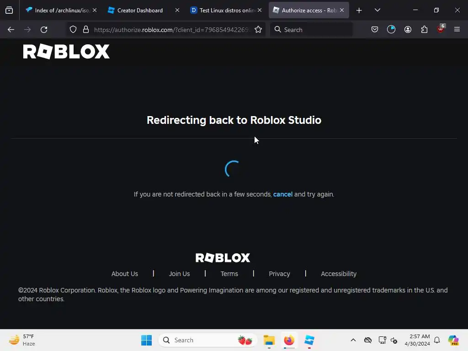Open Privacy footer link

[279, 274]
